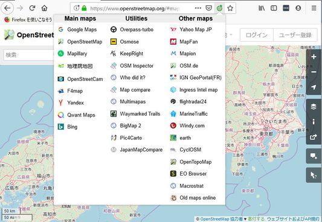Screen dimensions: 322x222
Task: Click the green padlock security icon
Action: (84, 8)
